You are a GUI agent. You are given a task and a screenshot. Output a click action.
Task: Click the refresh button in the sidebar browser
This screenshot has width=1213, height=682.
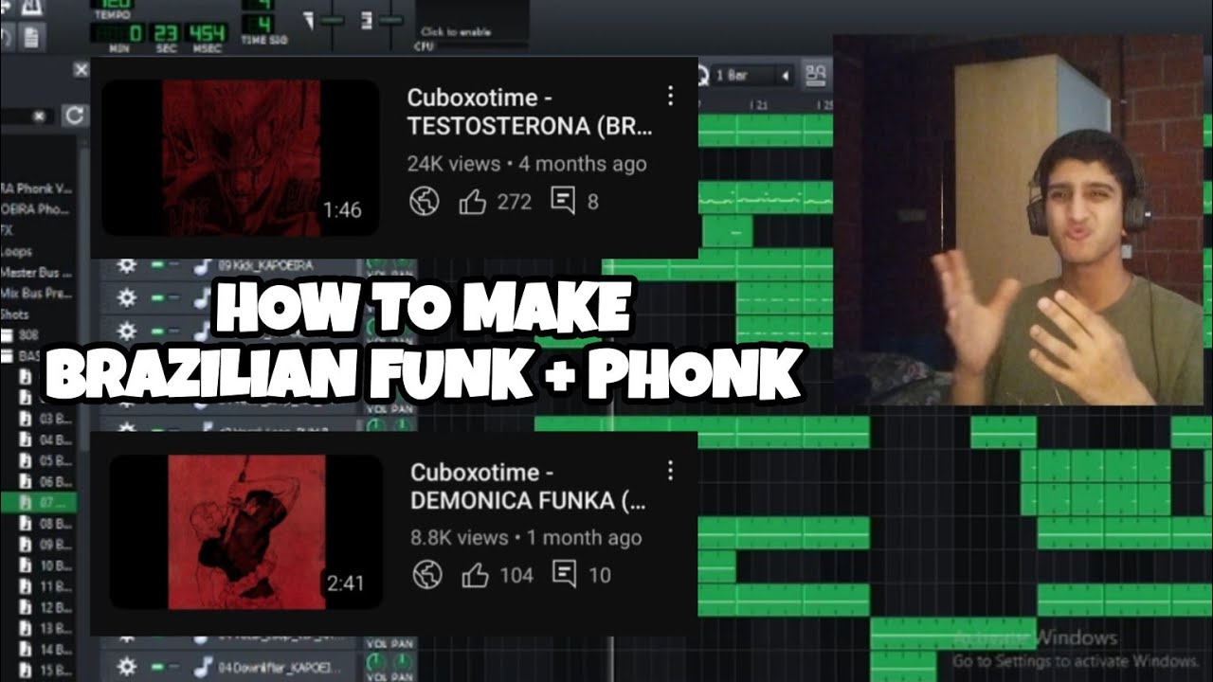(x=74, y=116)
